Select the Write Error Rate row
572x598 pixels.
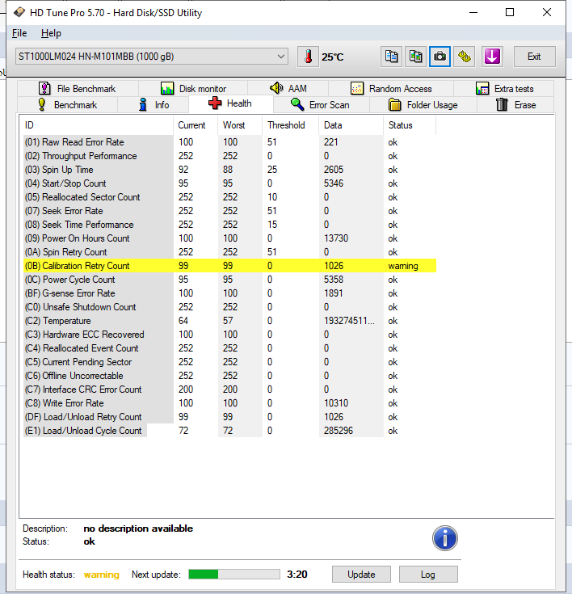[x=230, y=403]
